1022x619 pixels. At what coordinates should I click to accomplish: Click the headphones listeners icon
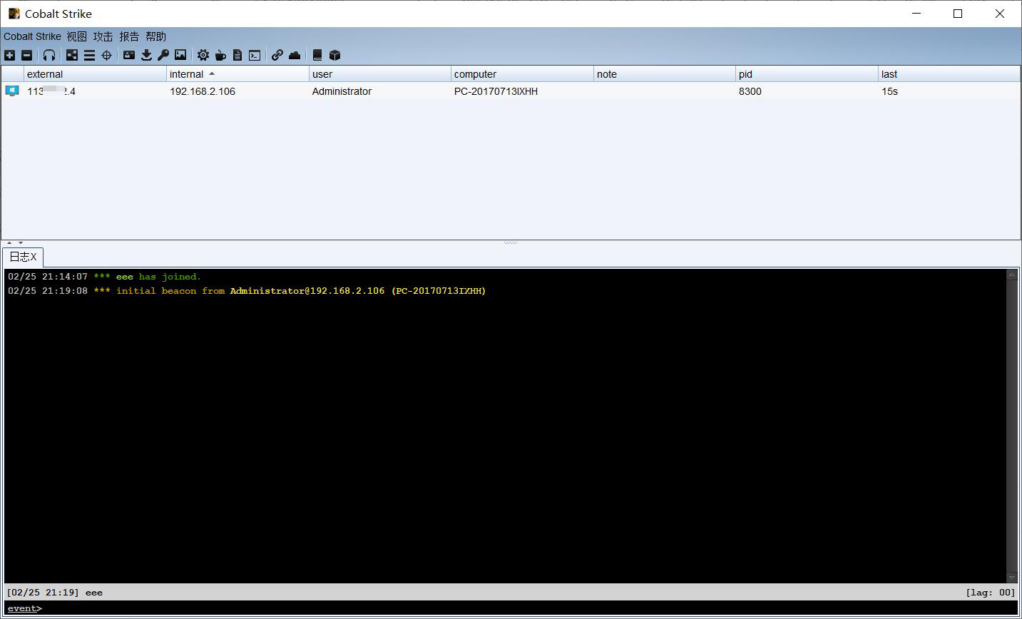(49, 55)
